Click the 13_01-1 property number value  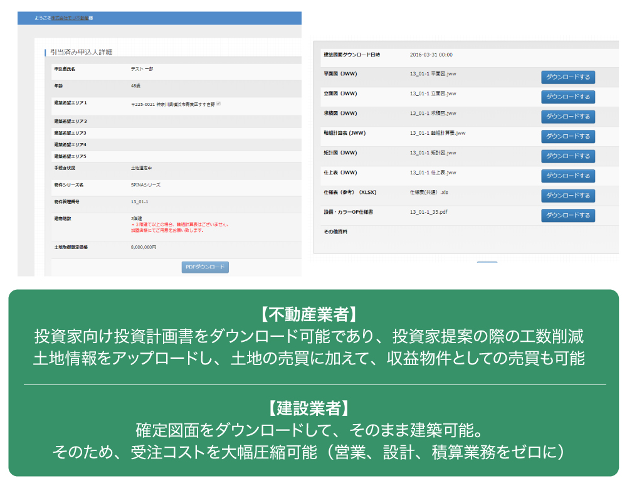click(140, 201)
